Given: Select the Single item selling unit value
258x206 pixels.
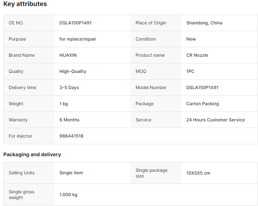Looking at the screenshot, I should click(71, 173).
